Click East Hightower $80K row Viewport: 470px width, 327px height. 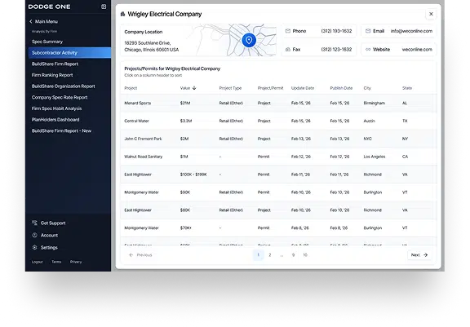[x=278, y=210]
